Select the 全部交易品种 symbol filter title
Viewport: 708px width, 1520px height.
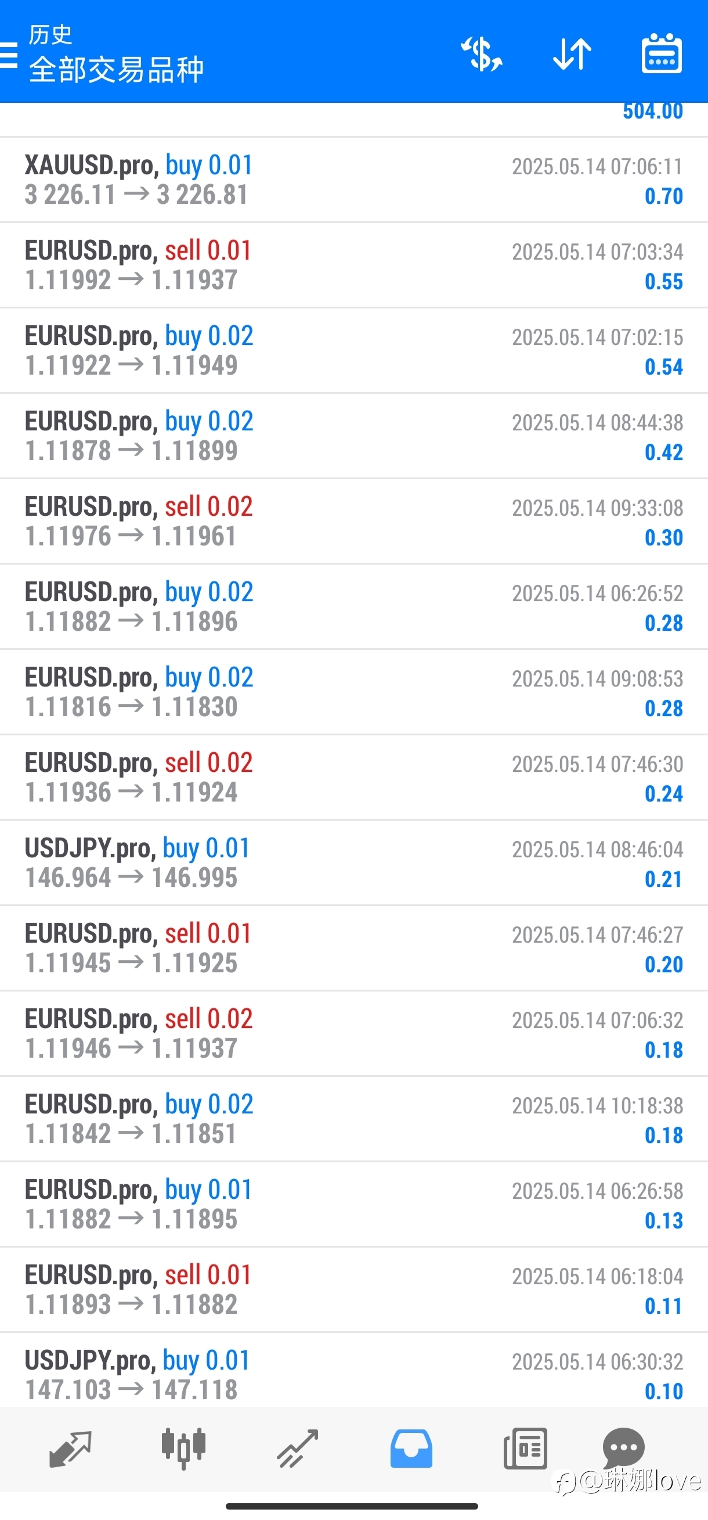pyautogui.click(x=116, y=70)
